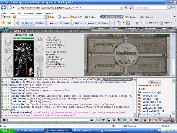Click the empty bracers equipment slot
177x133 pixels.
pyautogui.click(x=8, y=51)
